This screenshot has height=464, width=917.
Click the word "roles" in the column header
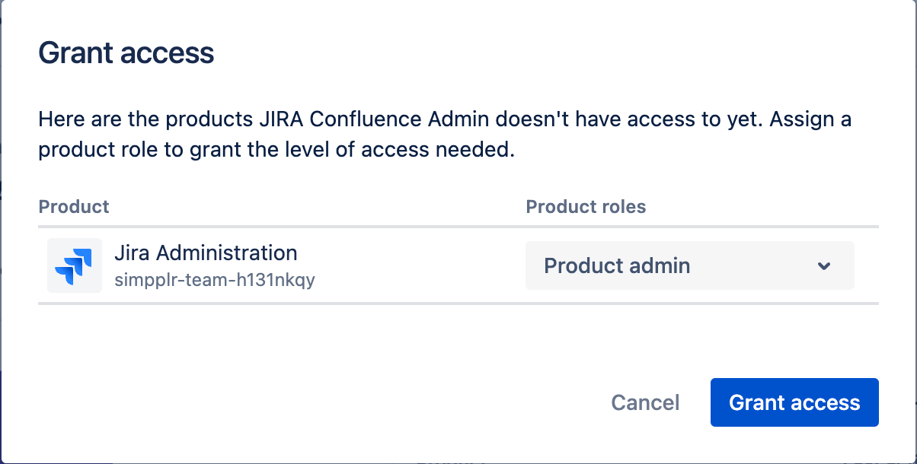point(622,207)
